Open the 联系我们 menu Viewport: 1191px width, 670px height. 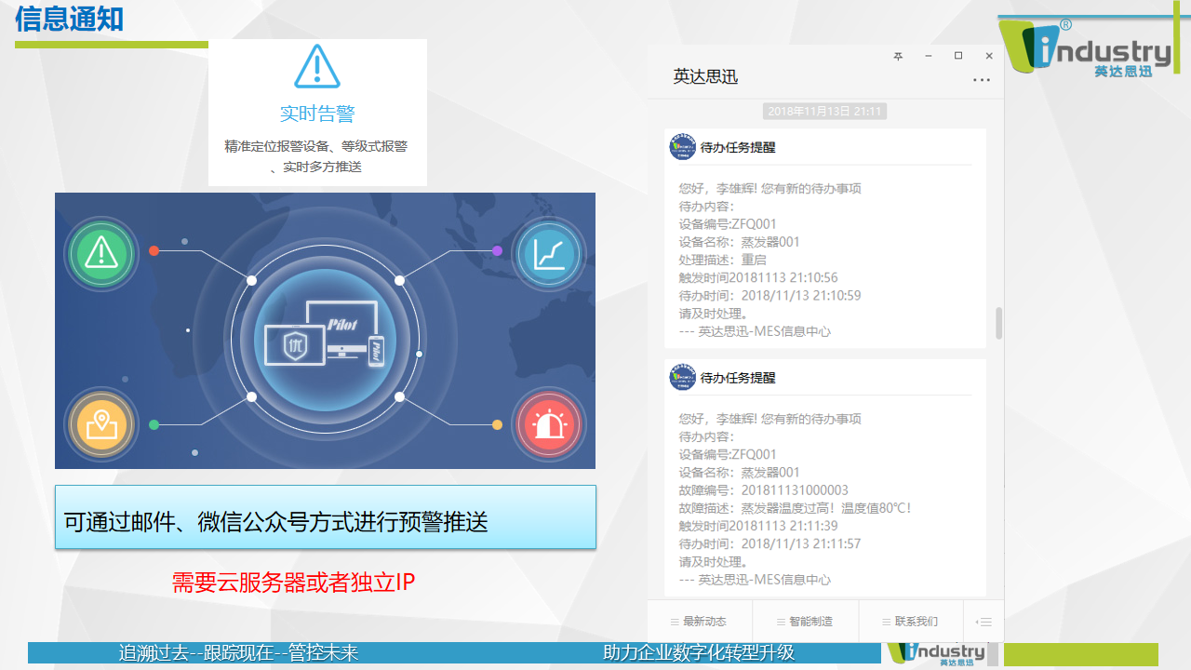tap(910, 622)
